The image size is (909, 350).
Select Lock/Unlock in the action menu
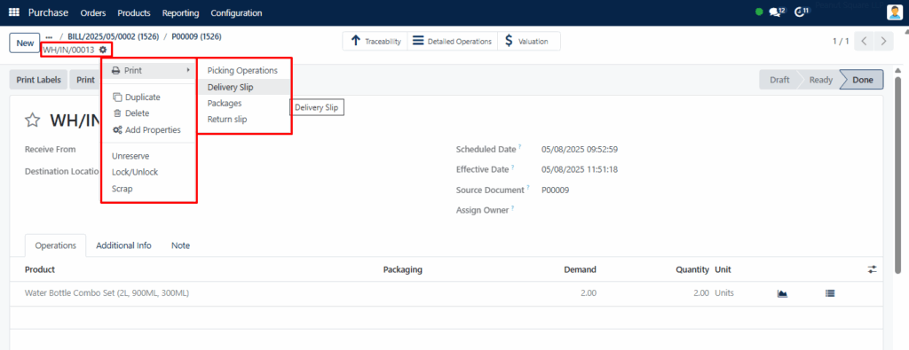[x=149, y=173]
